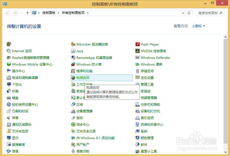Click the window system icon in title bar
This screenshot has height=156, width=230.
click(5, 4)
